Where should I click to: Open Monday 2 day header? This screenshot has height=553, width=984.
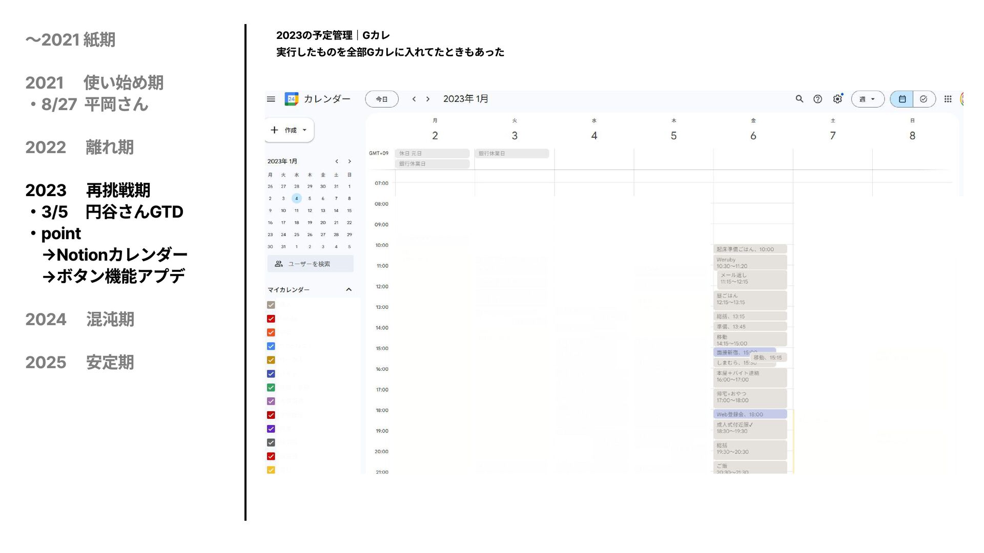click(435, 135)
